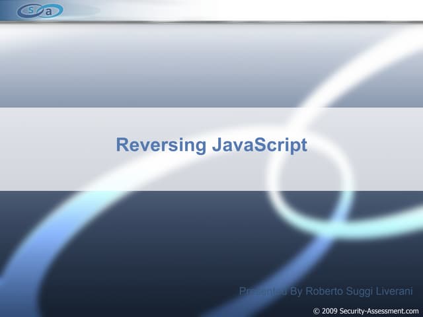Select the presenter surname 'Liverani'
423x317 pixels.
click(x=399, y=291)
